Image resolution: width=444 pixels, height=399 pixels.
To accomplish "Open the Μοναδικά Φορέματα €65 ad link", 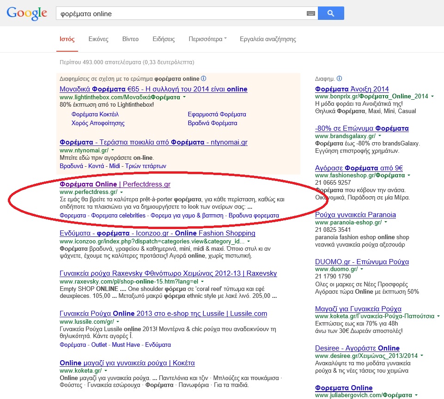I will pyautogui.click(x=153, y=89).
